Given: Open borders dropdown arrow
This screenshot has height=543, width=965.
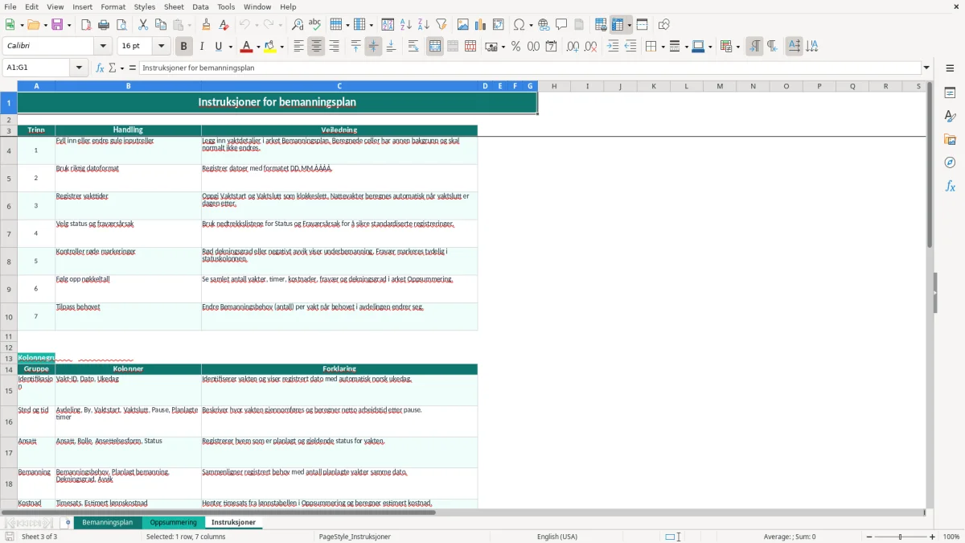Looking at the screenshot, I should [x=663, y=47].
